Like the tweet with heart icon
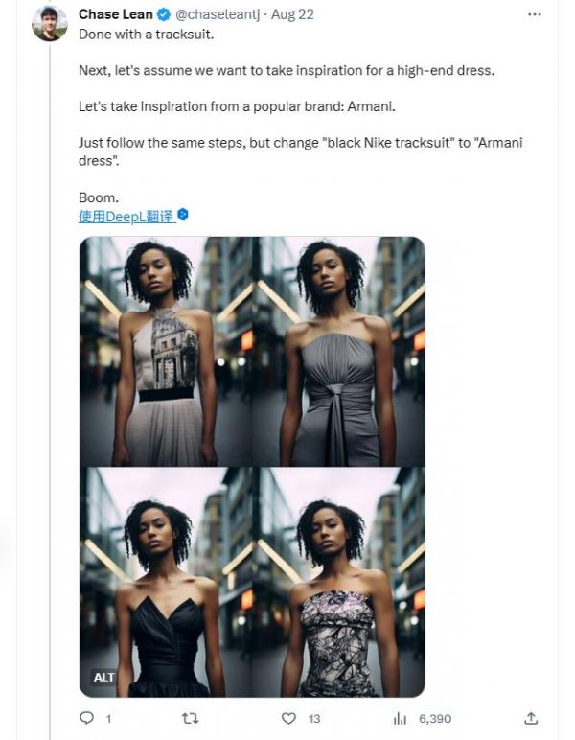Viewport: 575px width, 740px height. (288, 718)
